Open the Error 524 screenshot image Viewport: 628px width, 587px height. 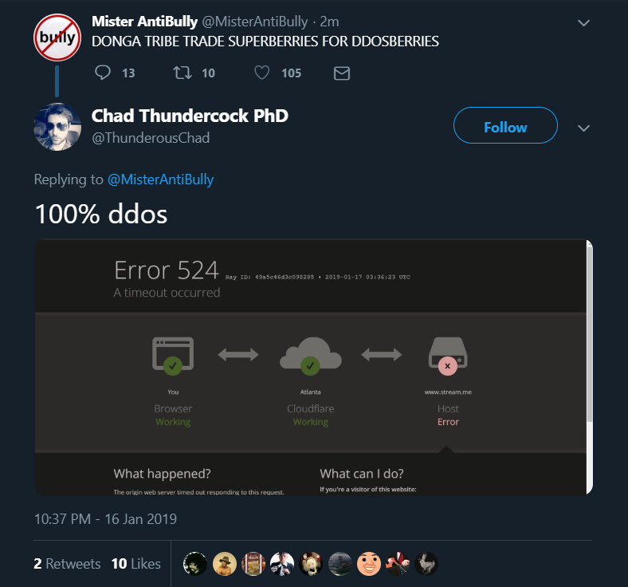(x=313, y=367)
